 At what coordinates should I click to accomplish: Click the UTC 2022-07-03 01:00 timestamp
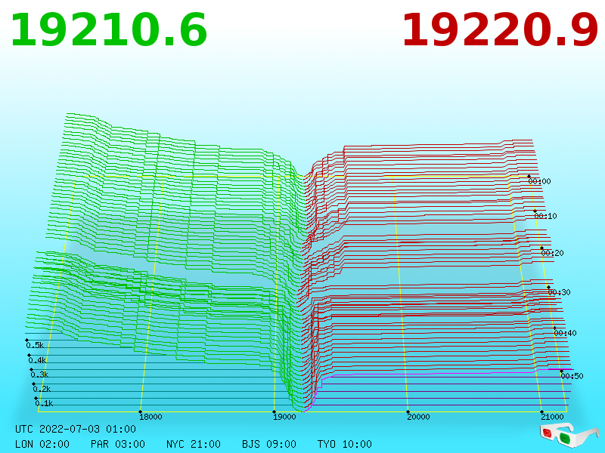tap(76, 429)
